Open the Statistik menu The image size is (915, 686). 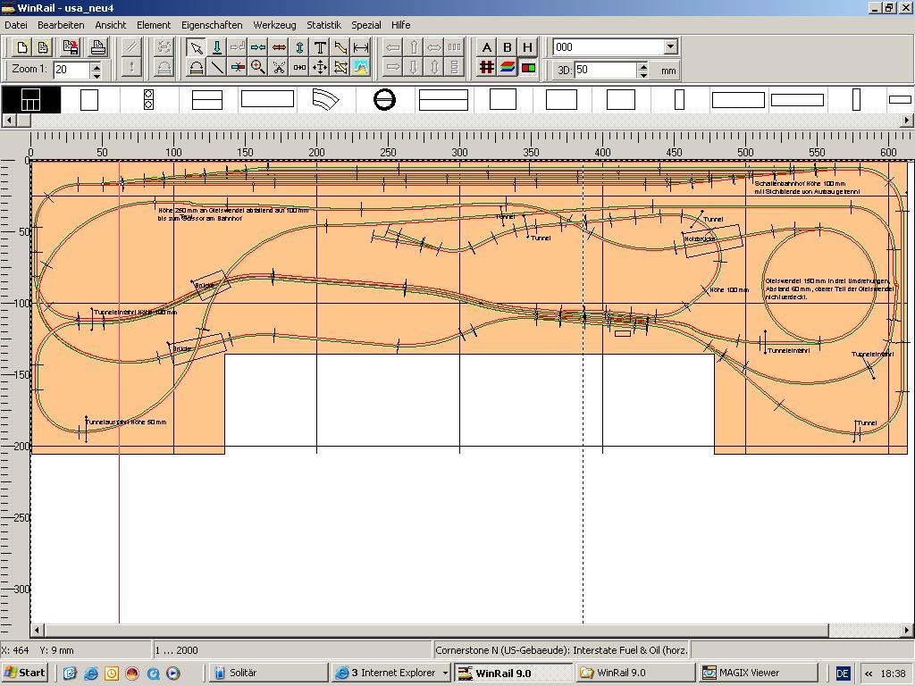coord(323,25)
